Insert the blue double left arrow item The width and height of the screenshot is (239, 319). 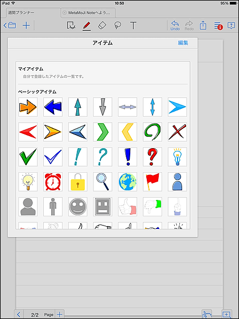click(53, 107)
